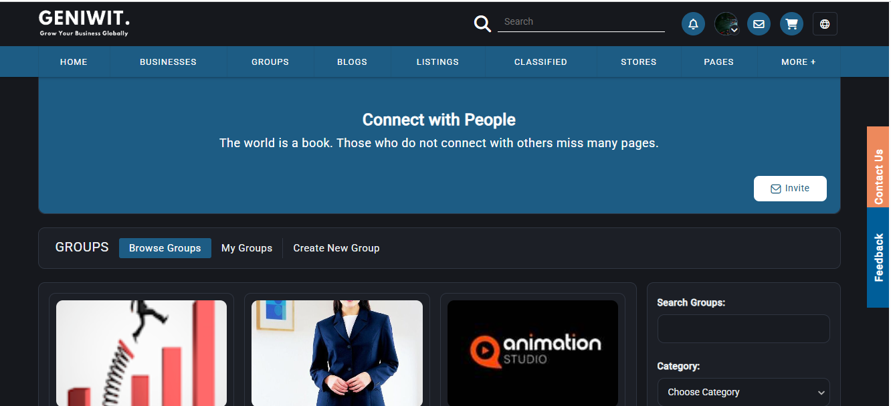Open the Animation Studio group thumbnail
This screenshot has width=891, height=406.
(532, 352)
